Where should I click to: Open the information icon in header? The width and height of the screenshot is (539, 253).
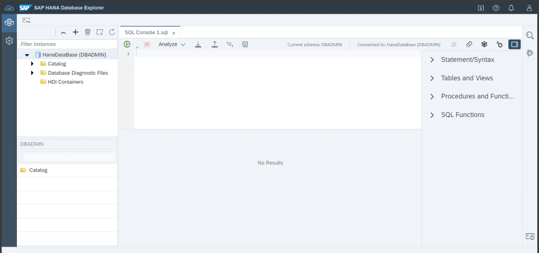point(481,8)
